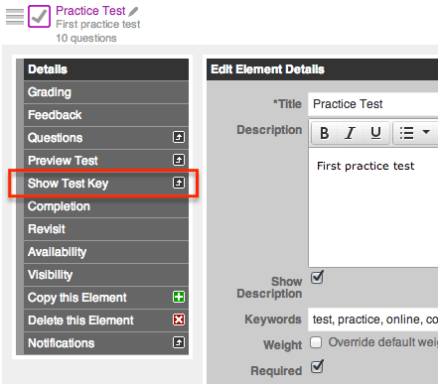Click the purple checkmark test element icon
Viewport: 438px width, 384px height.
(39, 16)
